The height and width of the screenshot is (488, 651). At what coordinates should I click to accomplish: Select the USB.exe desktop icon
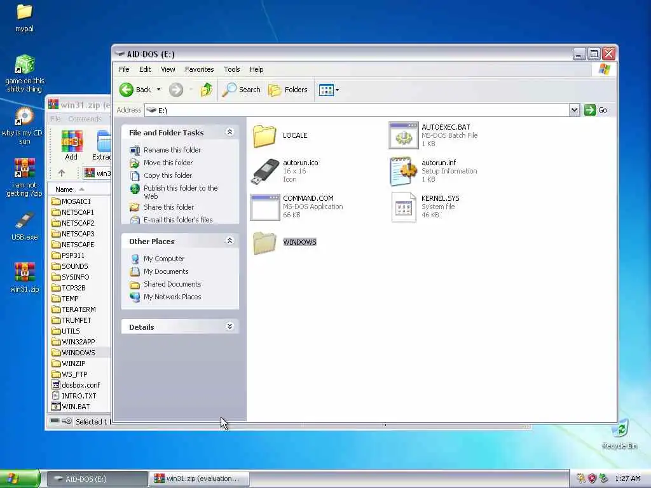25,226
